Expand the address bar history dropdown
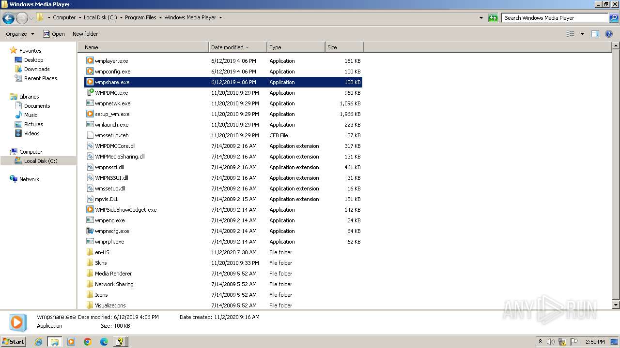This screenshot has width=620, height=348. [481, 18]
